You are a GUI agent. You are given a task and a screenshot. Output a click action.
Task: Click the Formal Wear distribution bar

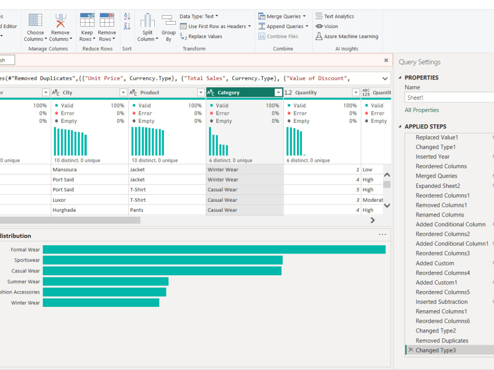[x=214, y=250]
